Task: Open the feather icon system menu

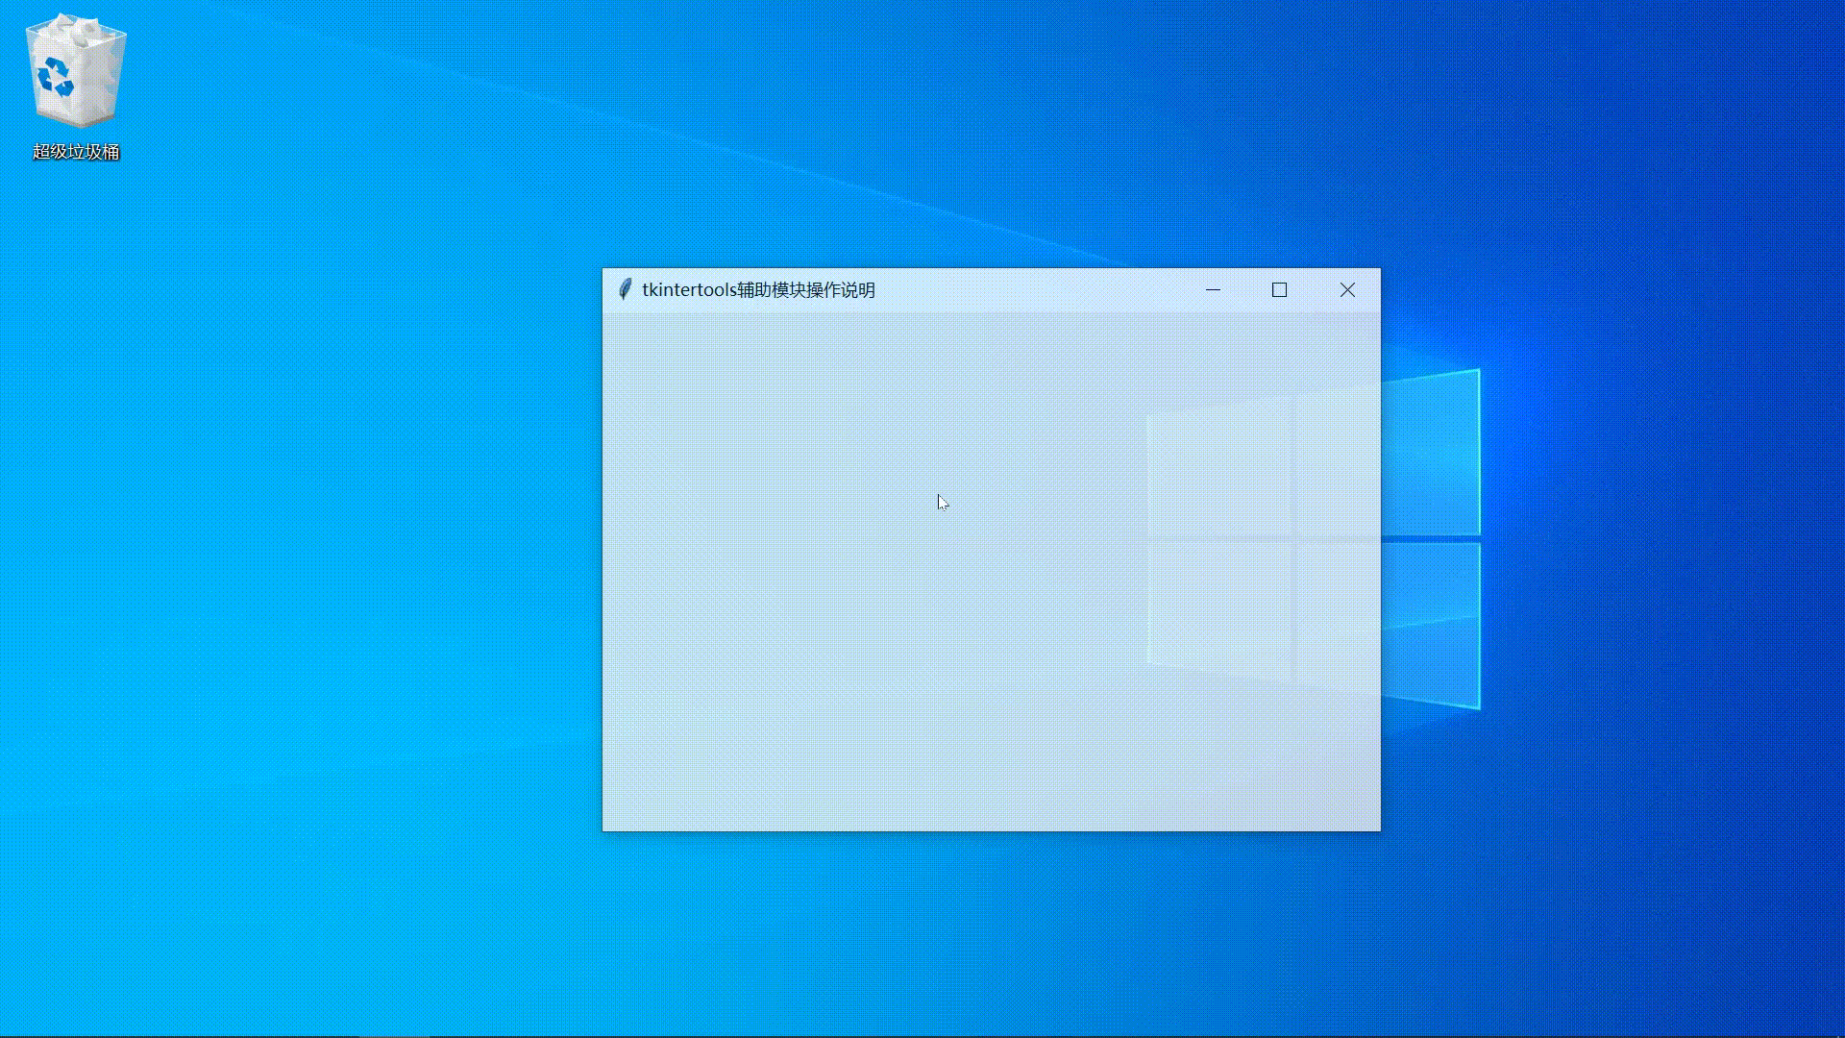Action: (625, 289)
